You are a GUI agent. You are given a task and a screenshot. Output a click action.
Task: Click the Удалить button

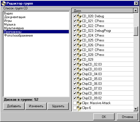pyautogui.click(x=58, y=106)
